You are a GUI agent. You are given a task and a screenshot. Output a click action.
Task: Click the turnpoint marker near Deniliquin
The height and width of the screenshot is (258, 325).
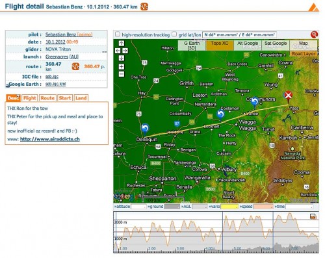[145, 128]
